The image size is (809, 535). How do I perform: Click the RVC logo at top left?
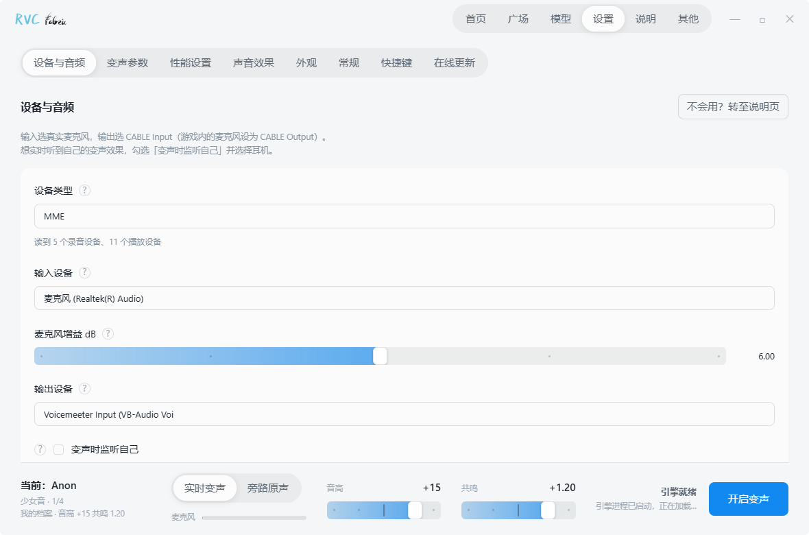tap(40, 20)
